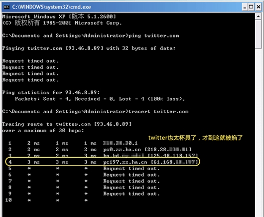Click the Microsoft Windows XP version line
The width and height of the screenshot is (264, 217).
point(59,16)
